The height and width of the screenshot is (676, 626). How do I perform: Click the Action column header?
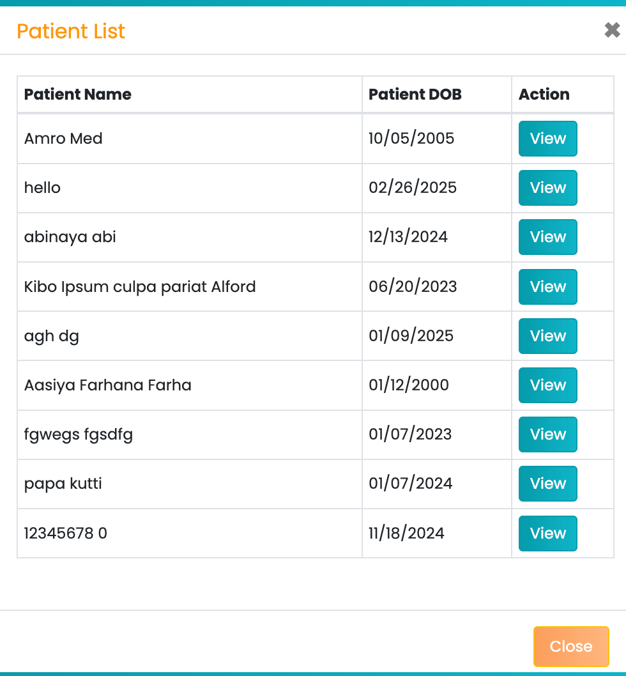[544, 95]
